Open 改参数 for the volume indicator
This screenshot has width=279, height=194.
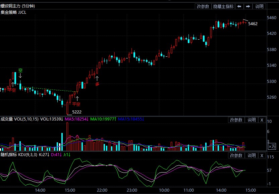point(236,120)
